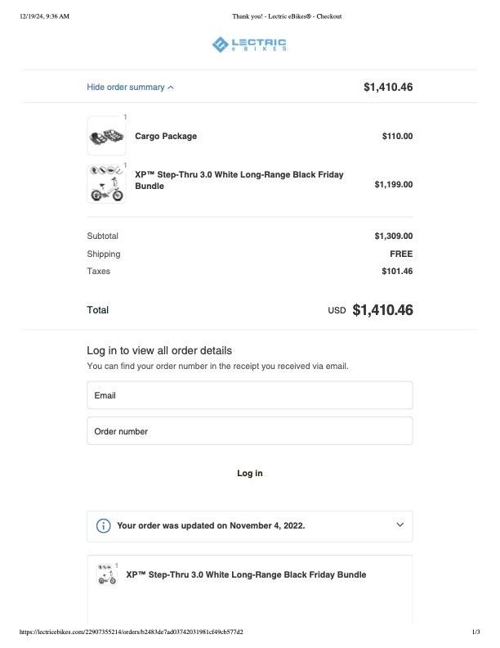Image resolution: width=500 pixels, height=648 pixels.
Task: Click the bundle name in the lower order card
Action: pyautogui.click(x=246, y=575)
